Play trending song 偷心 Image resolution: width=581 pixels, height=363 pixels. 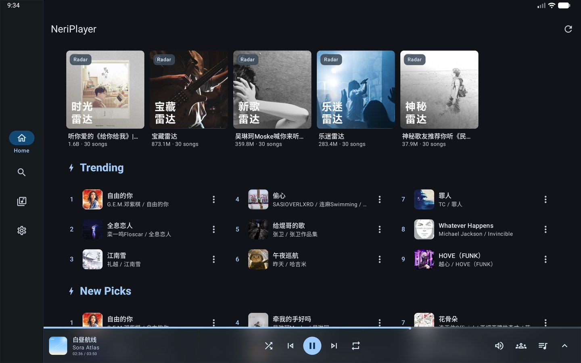point(310,199)
